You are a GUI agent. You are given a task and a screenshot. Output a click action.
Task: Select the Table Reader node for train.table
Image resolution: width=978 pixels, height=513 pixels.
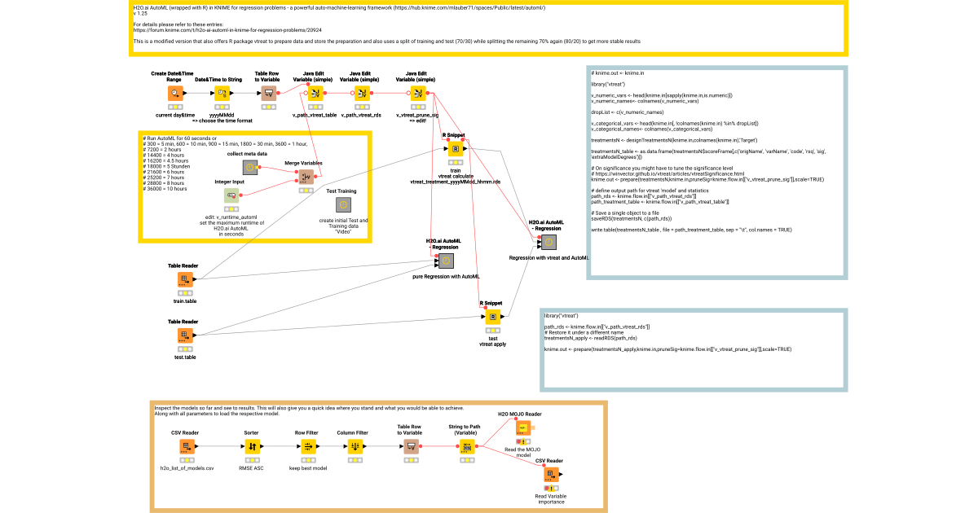tap(185, 279)
